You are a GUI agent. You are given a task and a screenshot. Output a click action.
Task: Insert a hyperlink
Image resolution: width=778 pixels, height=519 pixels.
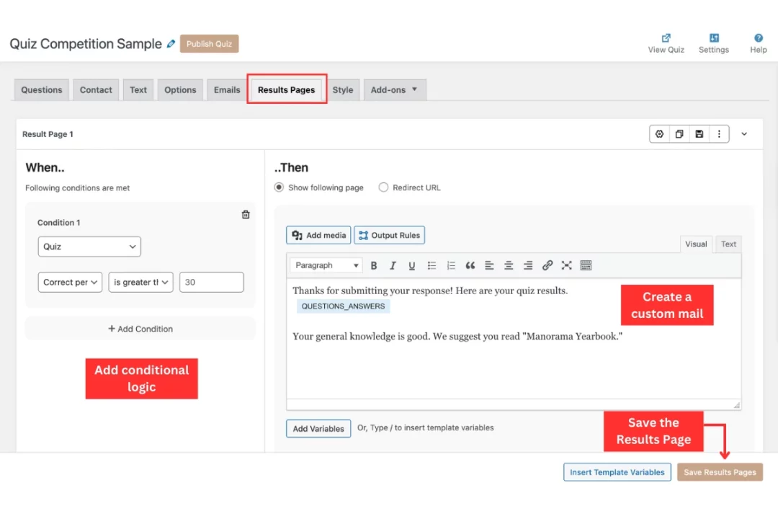click(547, 265)
